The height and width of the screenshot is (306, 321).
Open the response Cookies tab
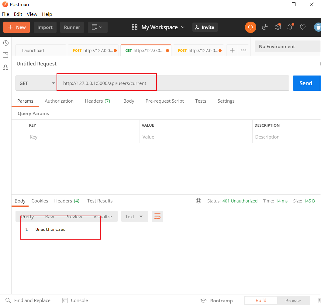pyautogui.click(x=40, y=201)
